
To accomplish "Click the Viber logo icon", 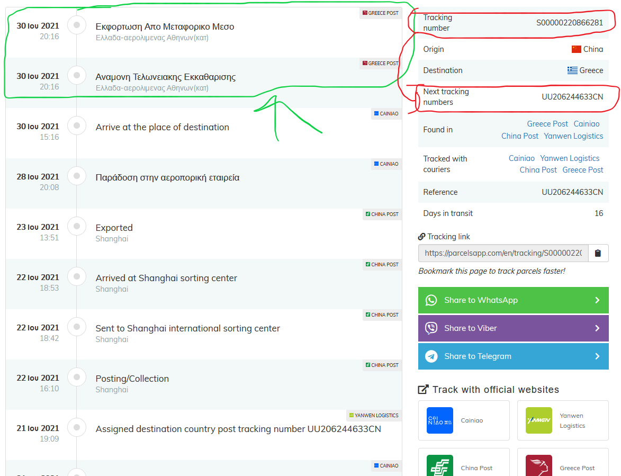I will point(431,328).
